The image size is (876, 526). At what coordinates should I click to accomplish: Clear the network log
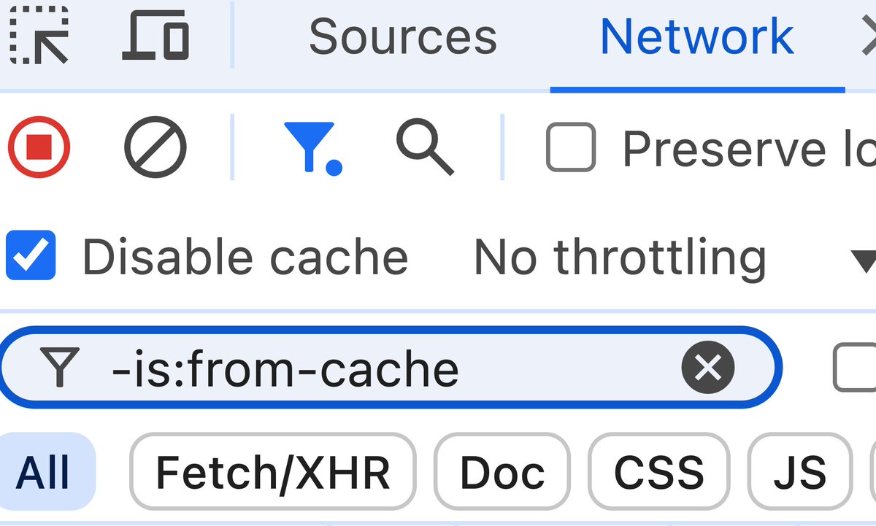(155, 148)
